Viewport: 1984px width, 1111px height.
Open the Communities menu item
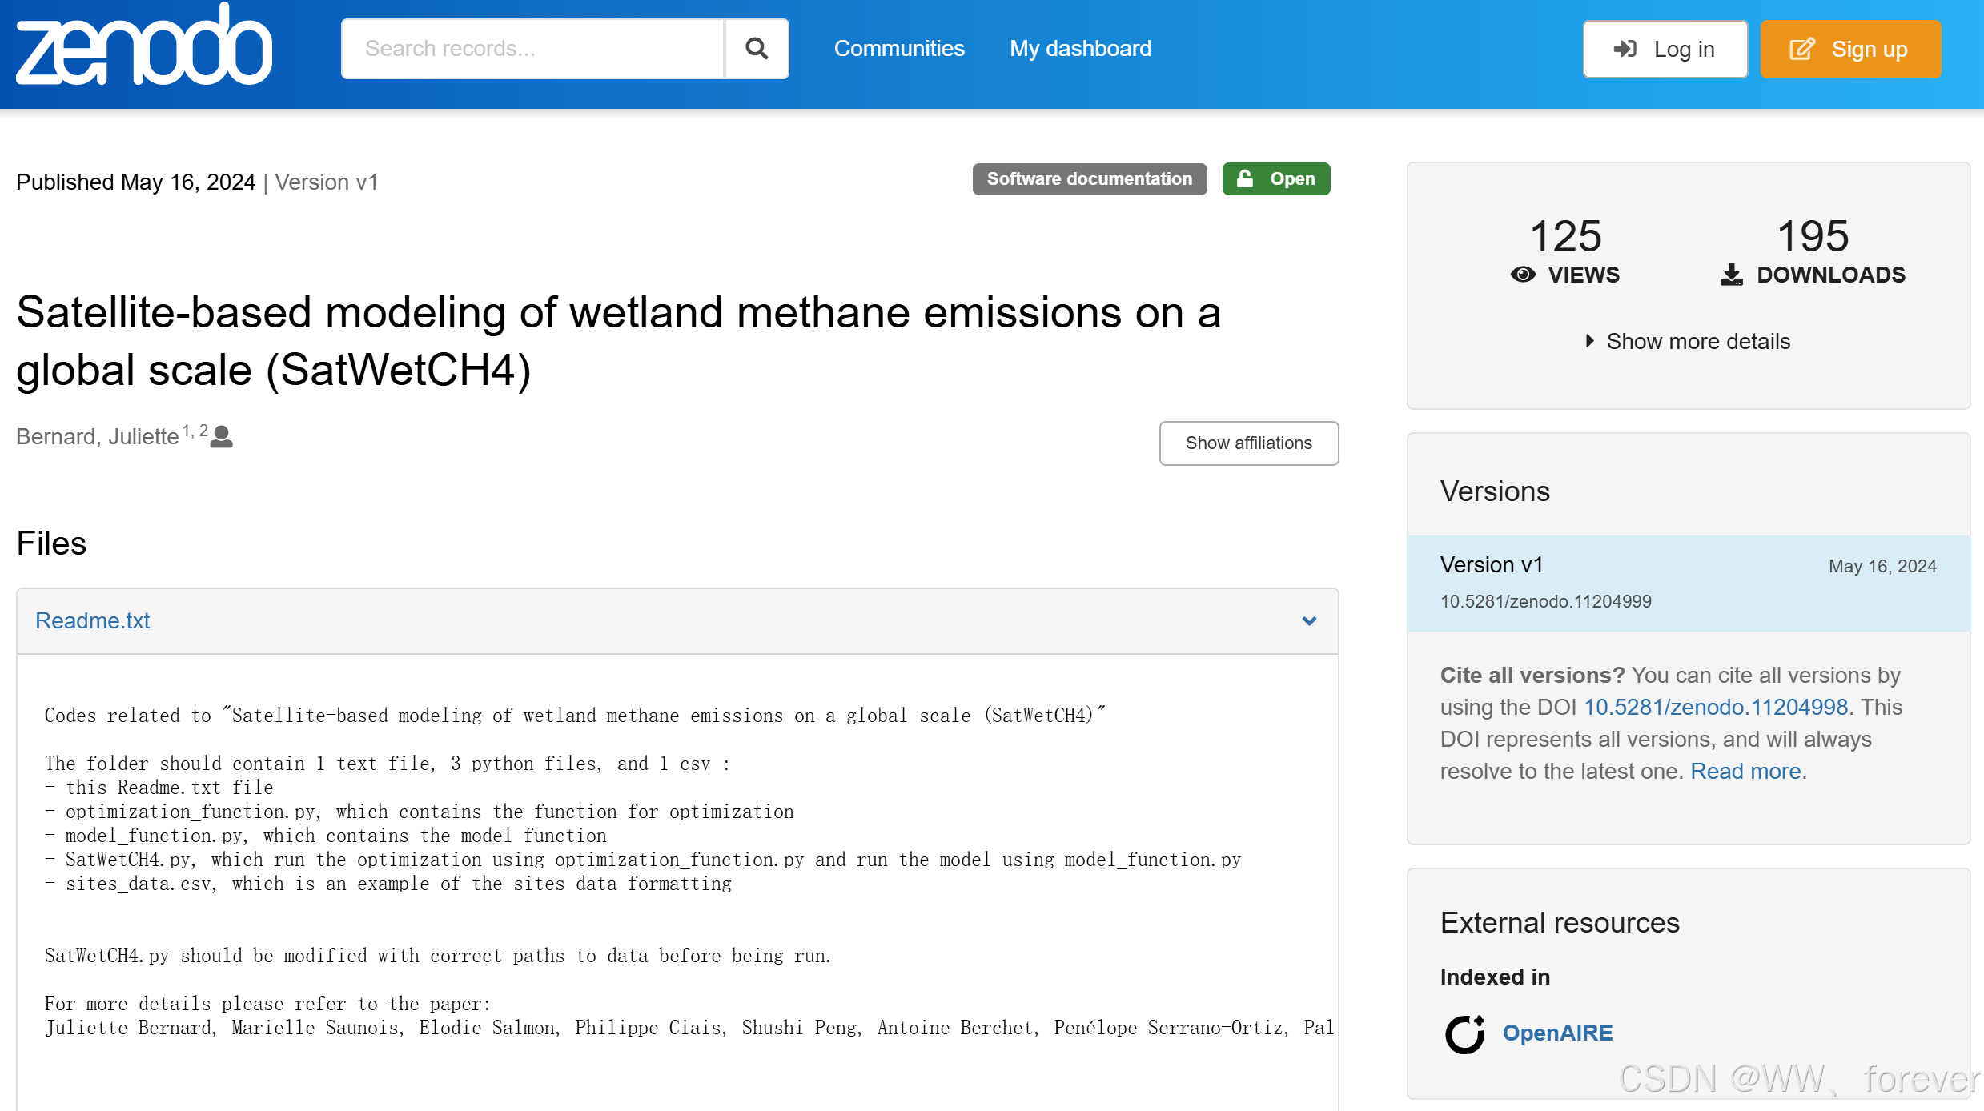coord(899,49)
